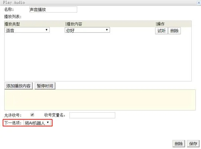Click the 操作 column header
This screenshot has width=201, height=149.
tap(161, 24)
